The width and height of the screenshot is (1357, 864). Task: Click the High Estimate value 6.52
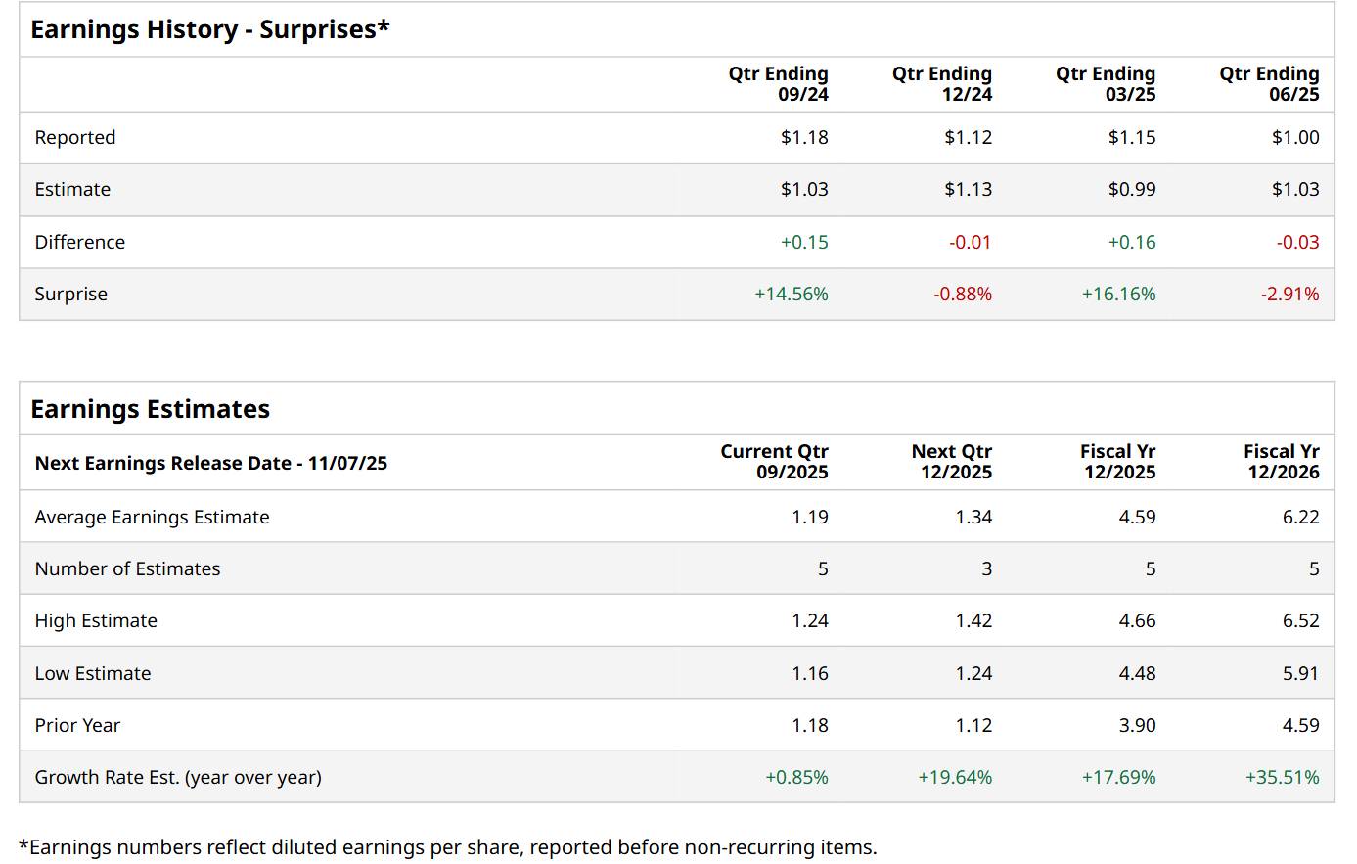coord(1300,621)
